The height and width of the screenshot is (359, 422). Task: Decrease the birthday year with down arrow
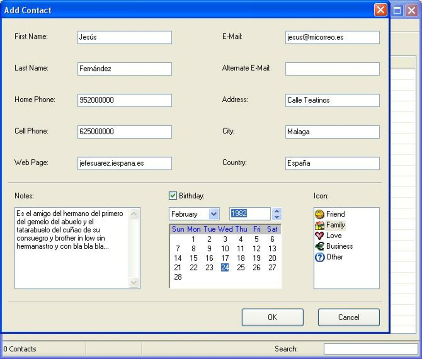click(x=277, y=217)
